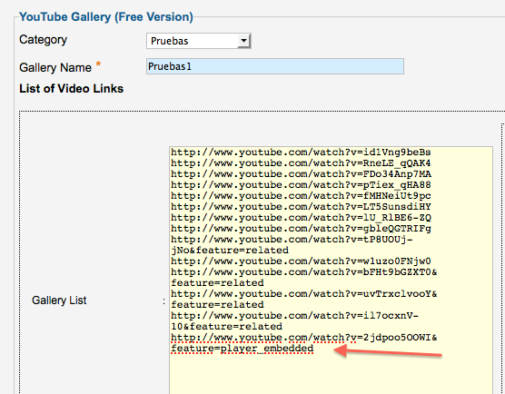Click the feature=player_embedded line

(243, 349)
